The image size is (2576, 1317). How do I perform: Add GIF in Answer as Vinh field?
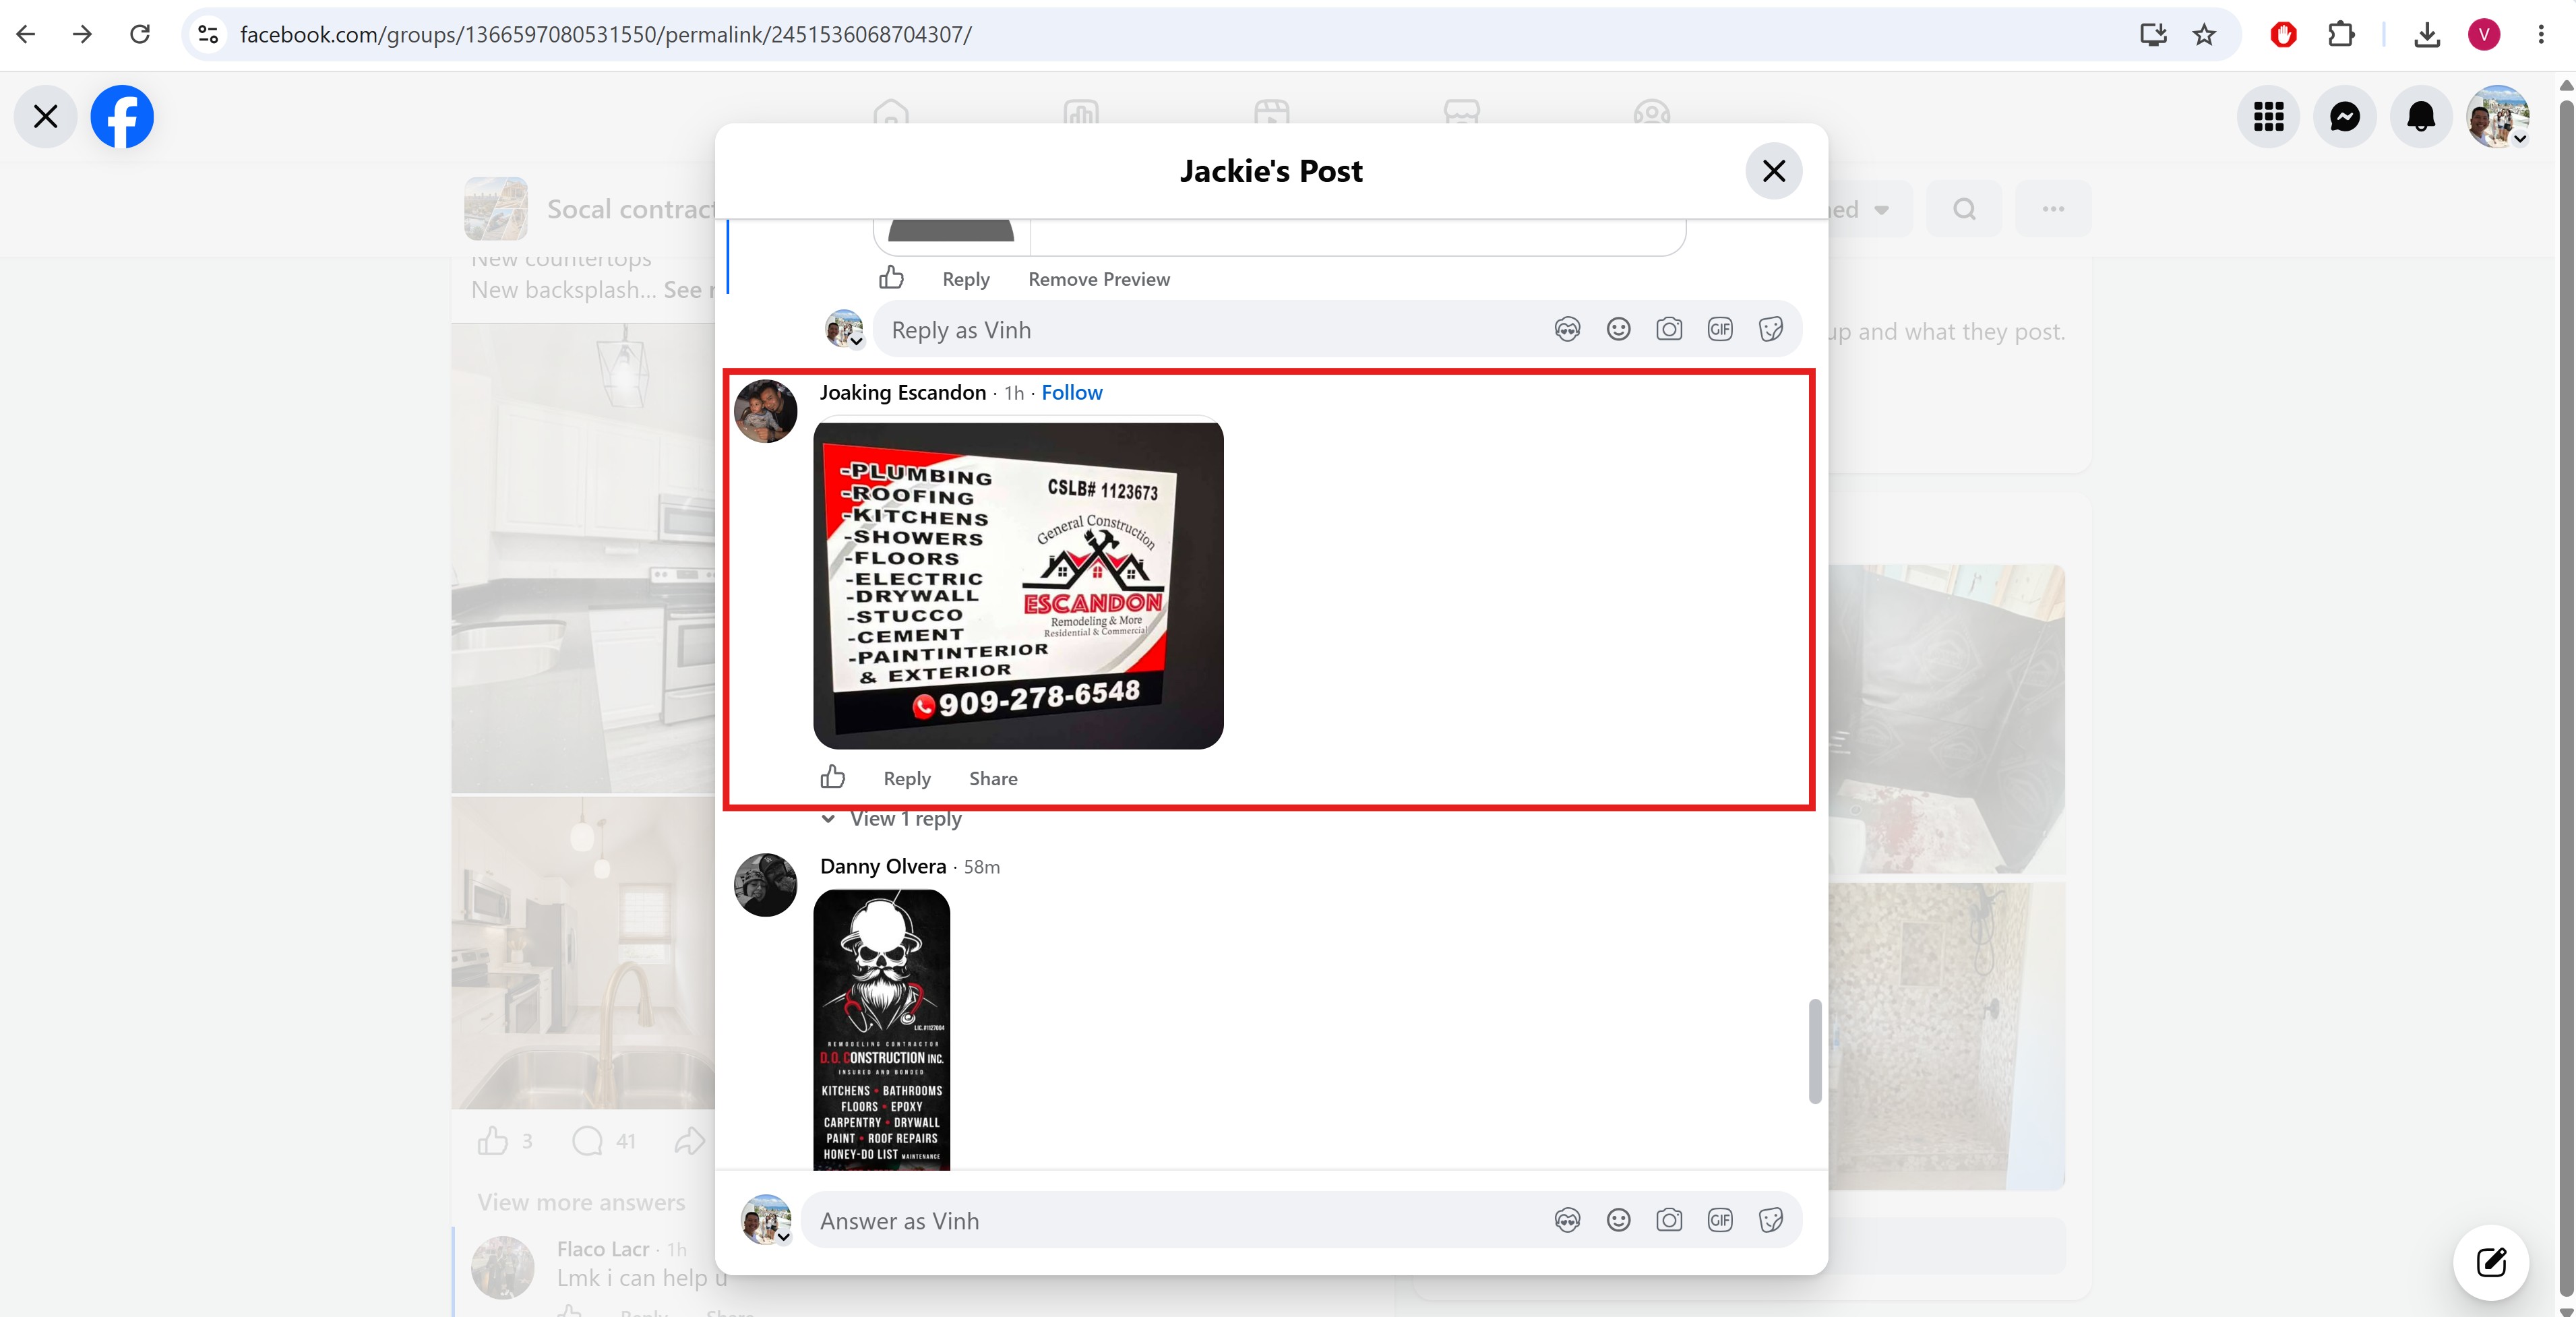[1720, 1220]
